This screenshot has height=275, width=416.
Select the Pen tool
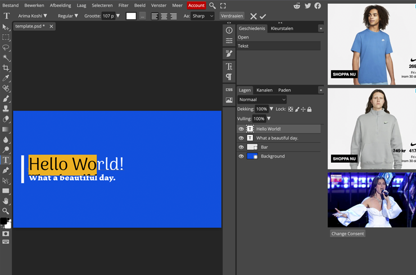point(6,171)
